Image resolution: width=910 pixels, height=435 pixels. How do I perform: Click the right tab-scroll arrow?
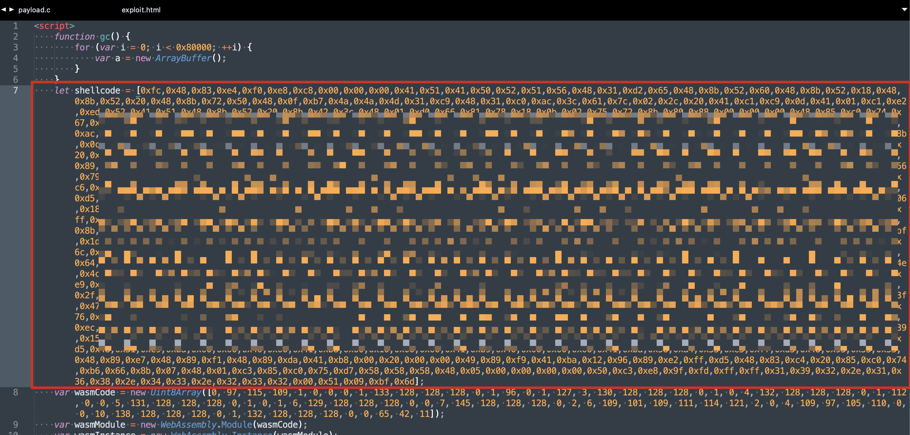point(12,10)
